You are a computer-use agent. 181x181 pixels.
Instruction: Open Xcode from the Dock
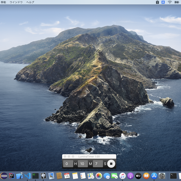pyautogui.click(x=20, y=176)
